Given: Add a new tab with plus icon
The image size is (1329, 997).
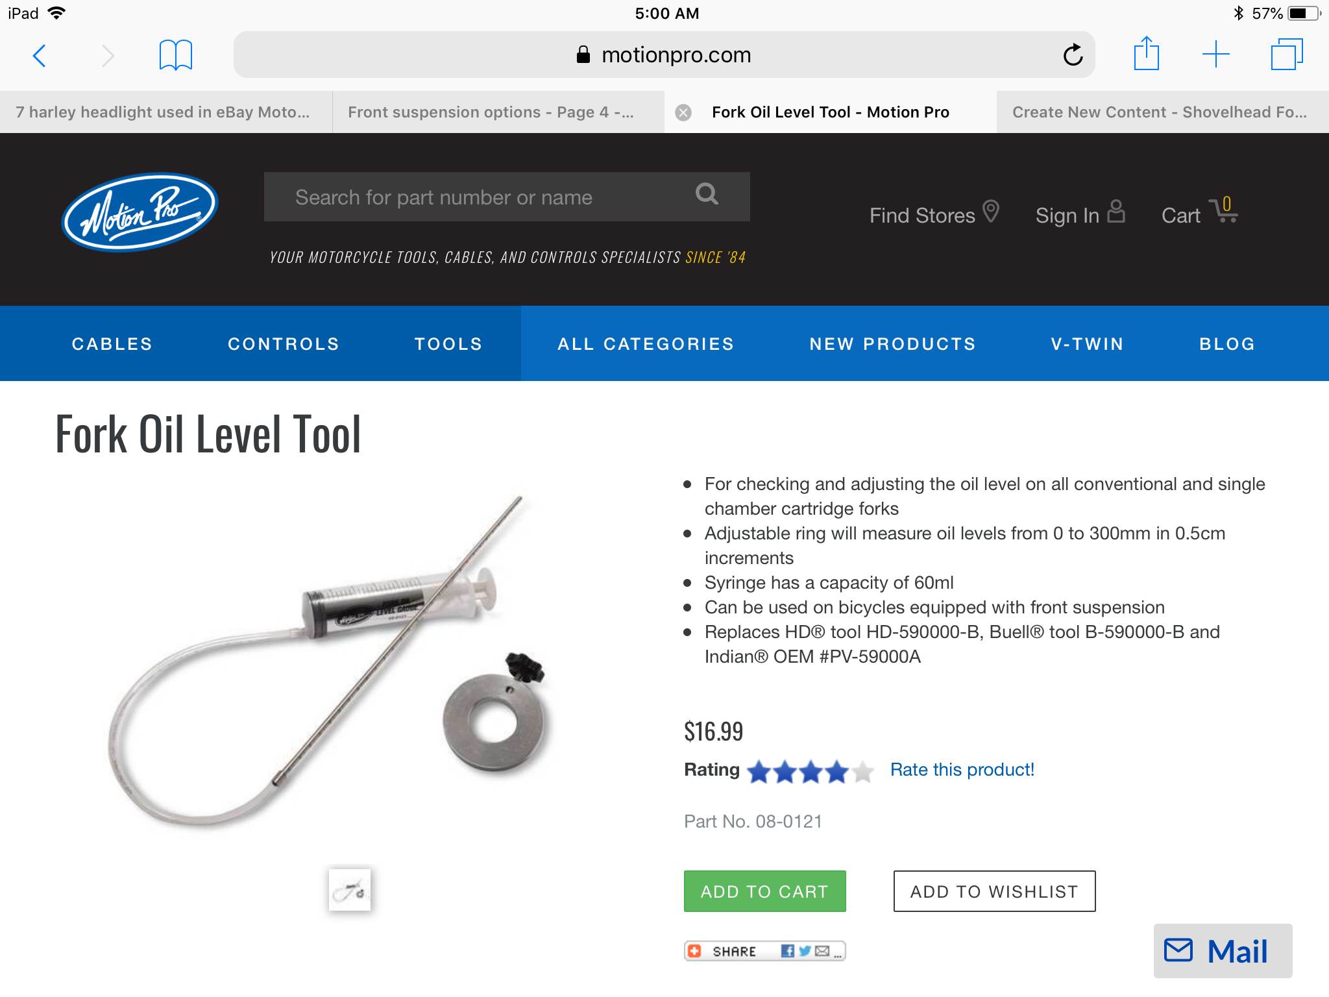Looking at the screenshot, I should coord(1215,55).
